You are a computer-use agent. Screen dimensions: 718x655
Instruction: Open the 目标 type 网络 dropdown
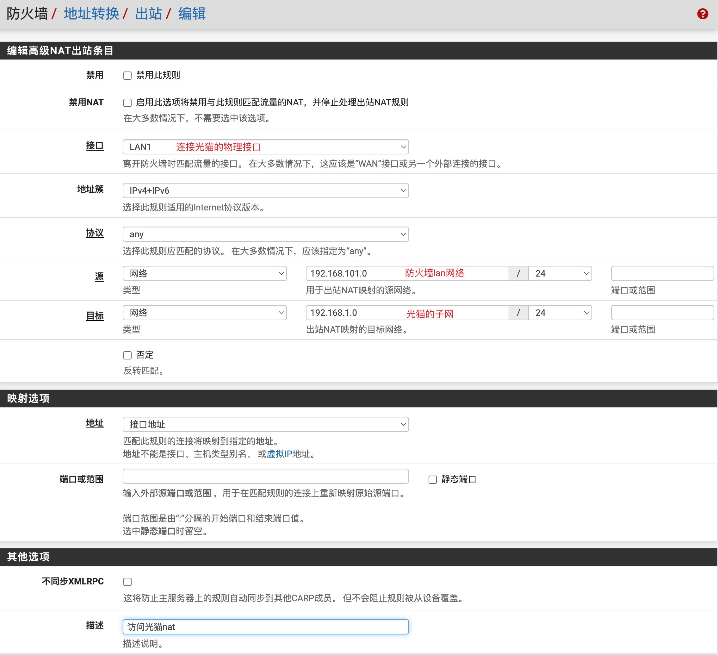tap(204, 313)
